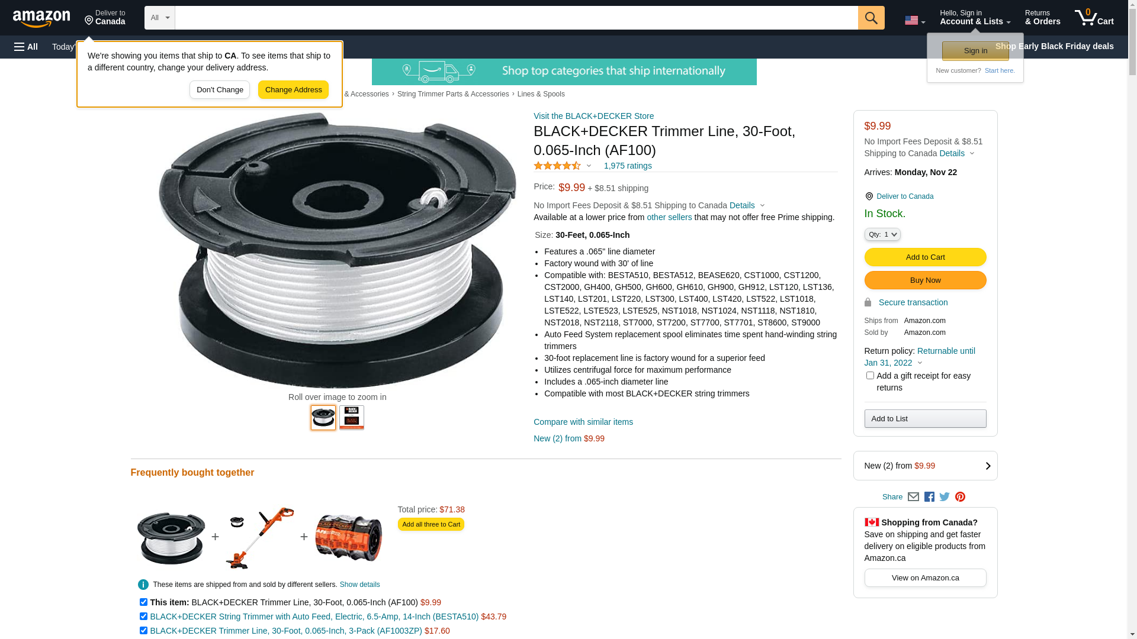The height and width of the screenshot is (639, 1137).
Task: Click the Change Address button
Action: point(293,90)
